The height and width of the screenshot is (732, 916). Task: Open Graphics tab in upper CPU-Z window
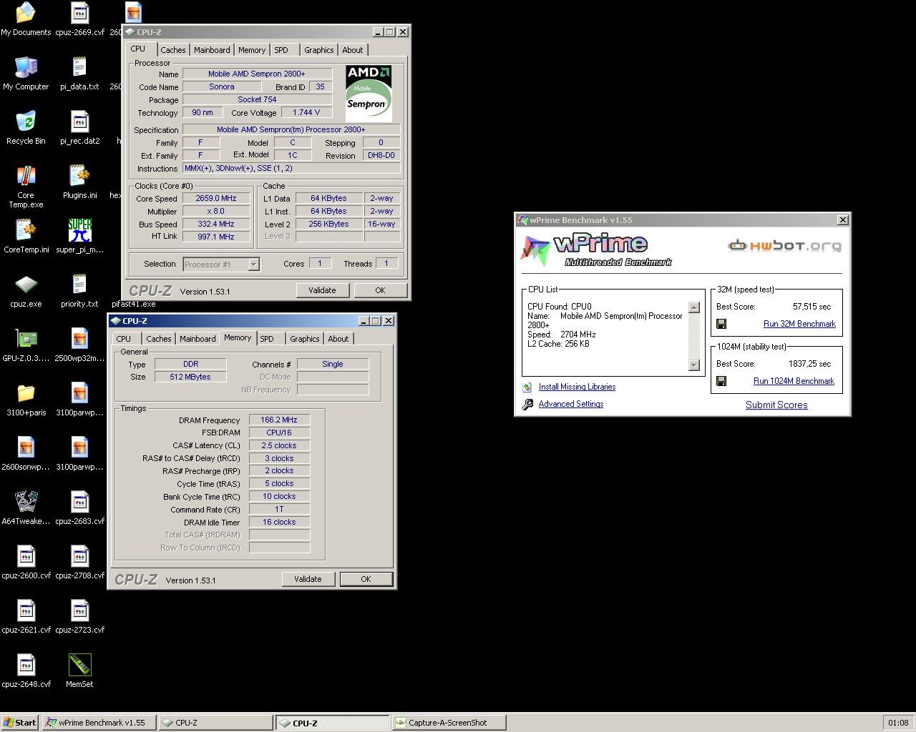pos(318,50)
